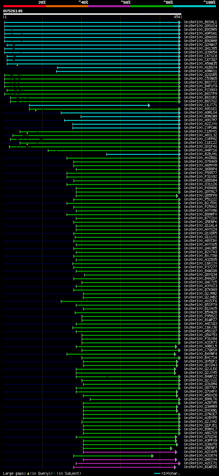Select the UniRef100_B4WP22 label
The image size is (219, 476).
pos(201,376)
